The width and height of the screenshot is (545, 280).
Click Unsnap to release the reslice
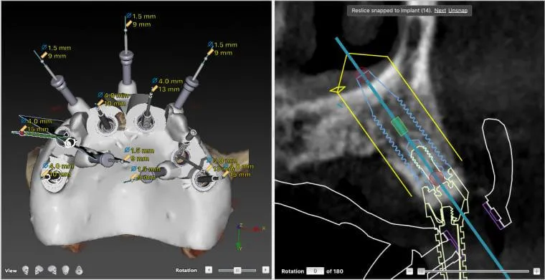tap(458, 11)
